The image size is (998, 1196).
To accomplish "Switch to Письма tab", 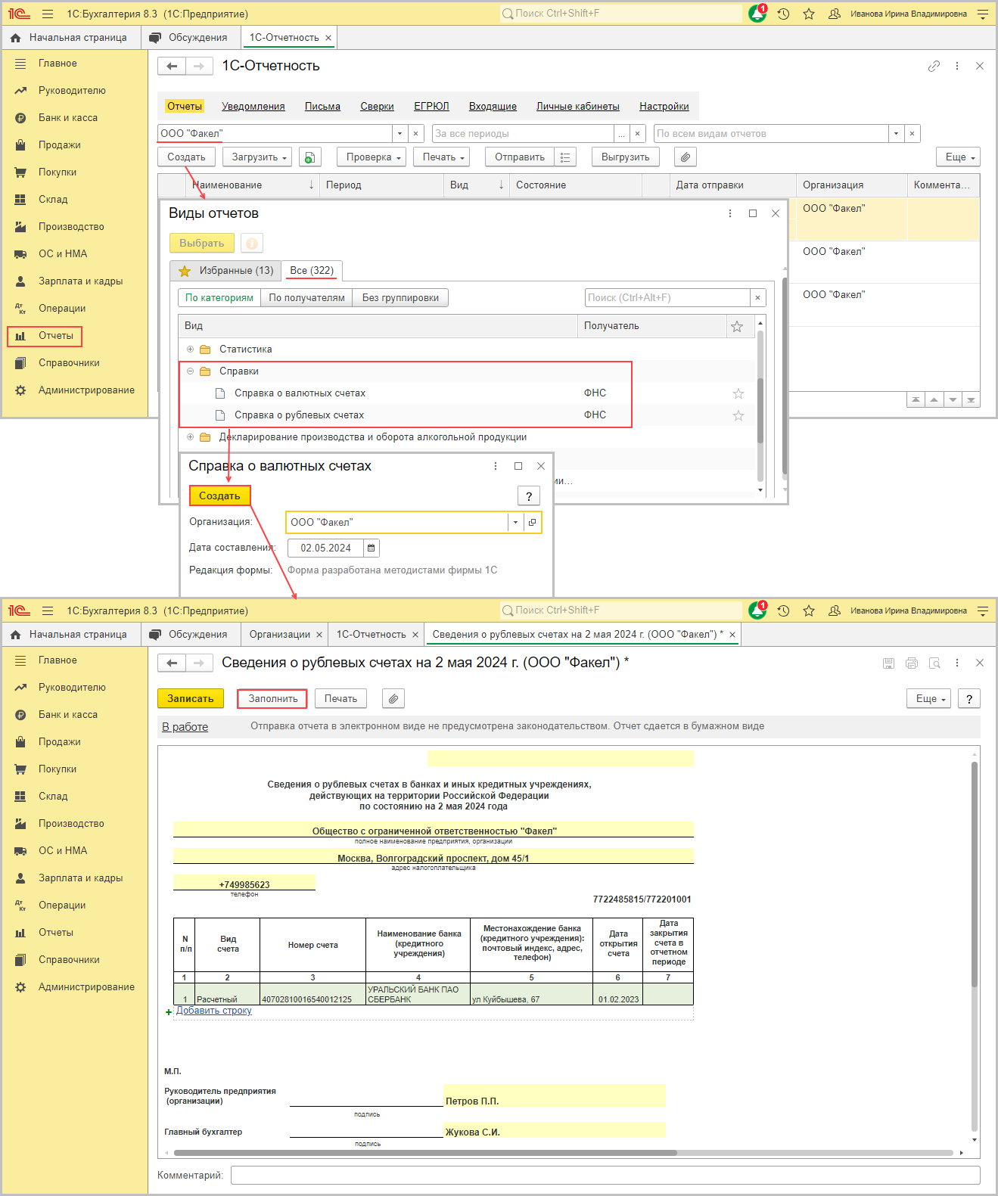I will tap(322, 107).
